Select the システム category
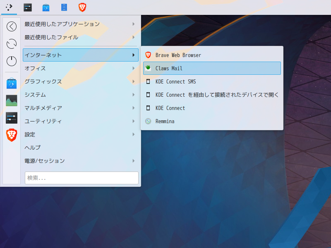 pos(80,95)
